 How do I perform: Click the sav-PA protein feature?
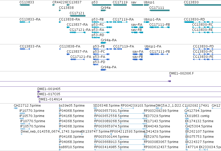(138, 54)
